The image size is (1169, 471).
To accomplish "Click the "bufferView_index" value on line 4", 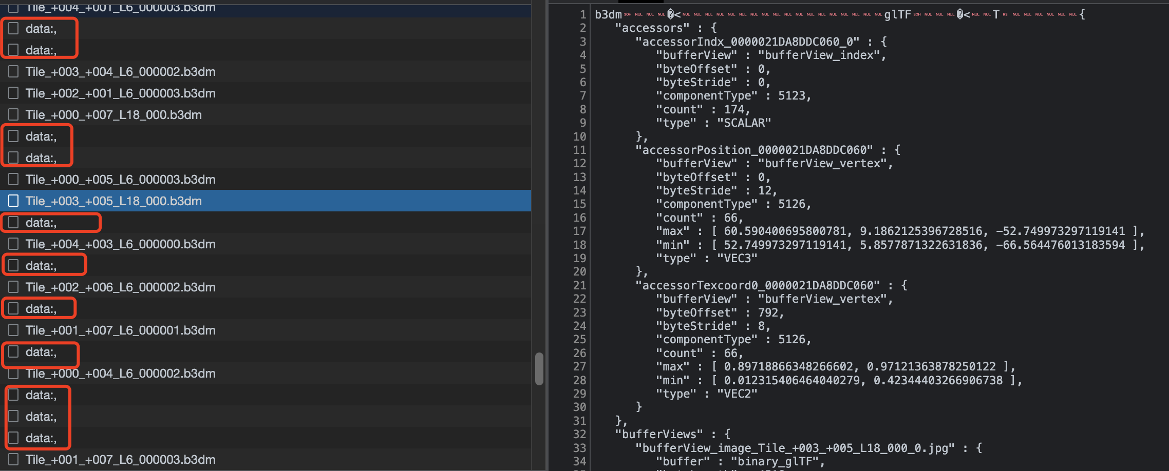I will point(819,55).
